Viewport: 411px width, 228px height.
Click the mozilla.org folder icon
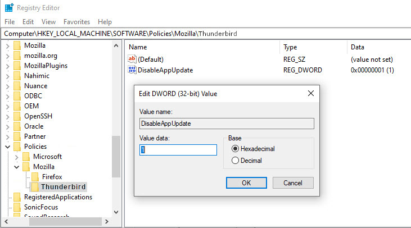(17, 56)
